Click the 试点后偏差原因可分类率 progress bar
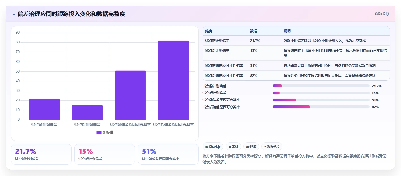The height and width of the screenshot is (176, 401). (321, 107)
